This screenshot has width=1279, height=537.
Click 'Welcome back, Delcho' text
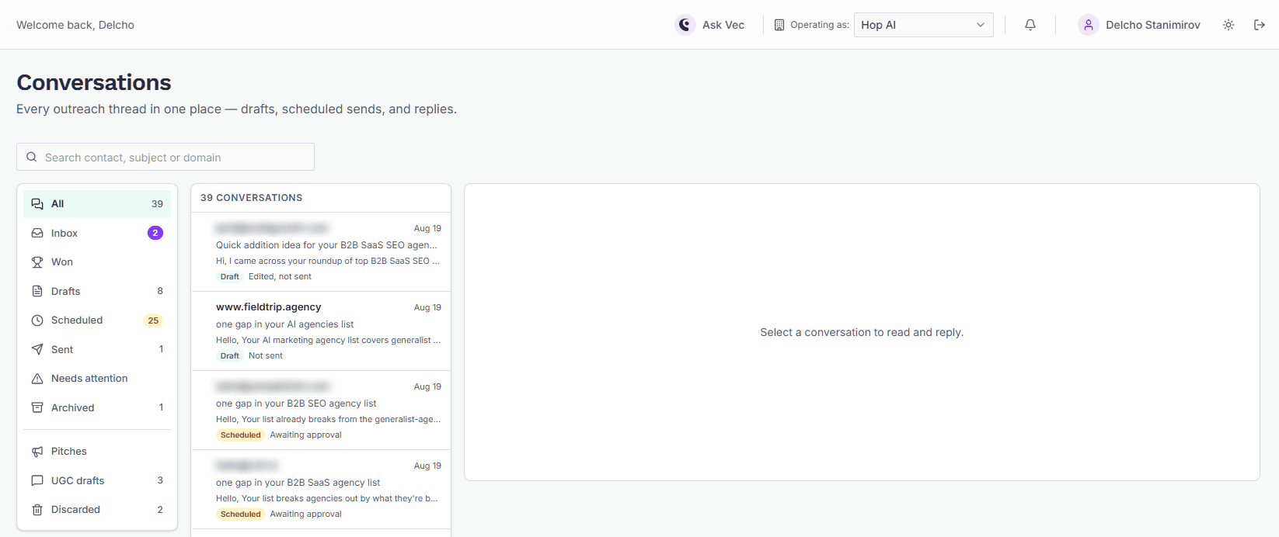click(x=75, y=25)
